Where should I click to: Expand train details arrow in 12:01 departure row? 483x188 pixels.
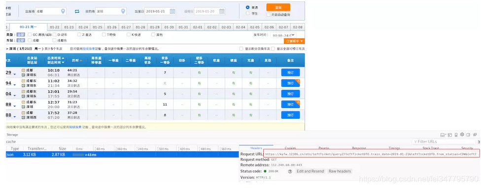(14, 95)
